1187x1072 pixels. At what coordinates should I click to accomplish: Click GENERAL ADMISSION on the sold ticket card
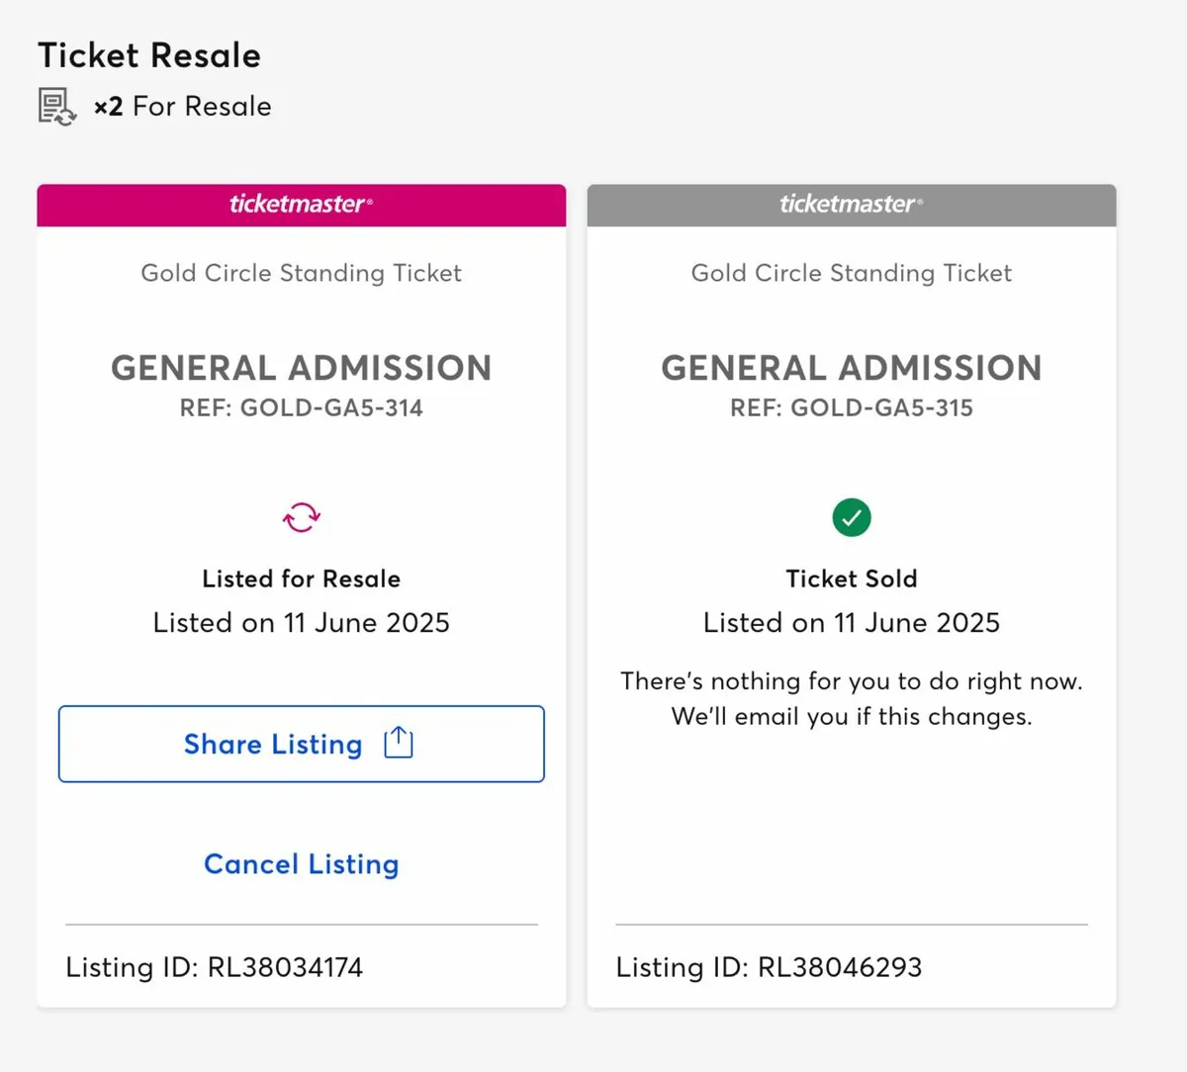click(x=852, y=368)
